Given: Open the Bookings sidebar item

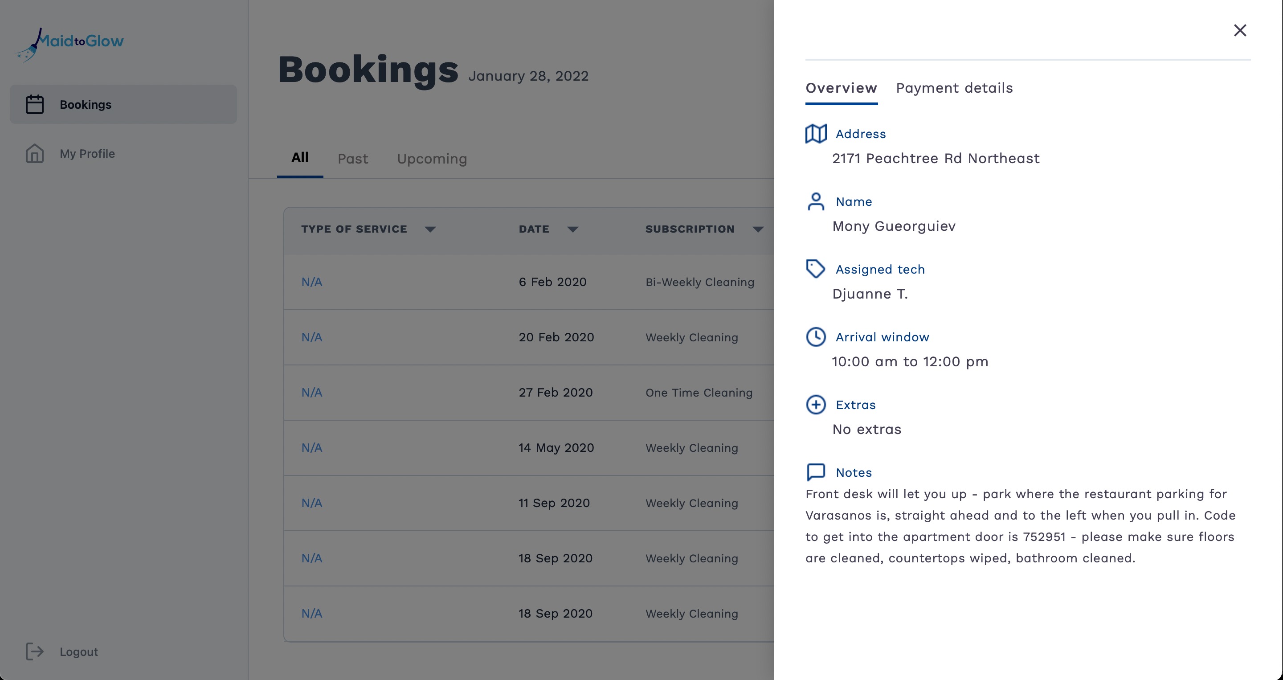Looking at the screenshot, I should click(123, 104).
